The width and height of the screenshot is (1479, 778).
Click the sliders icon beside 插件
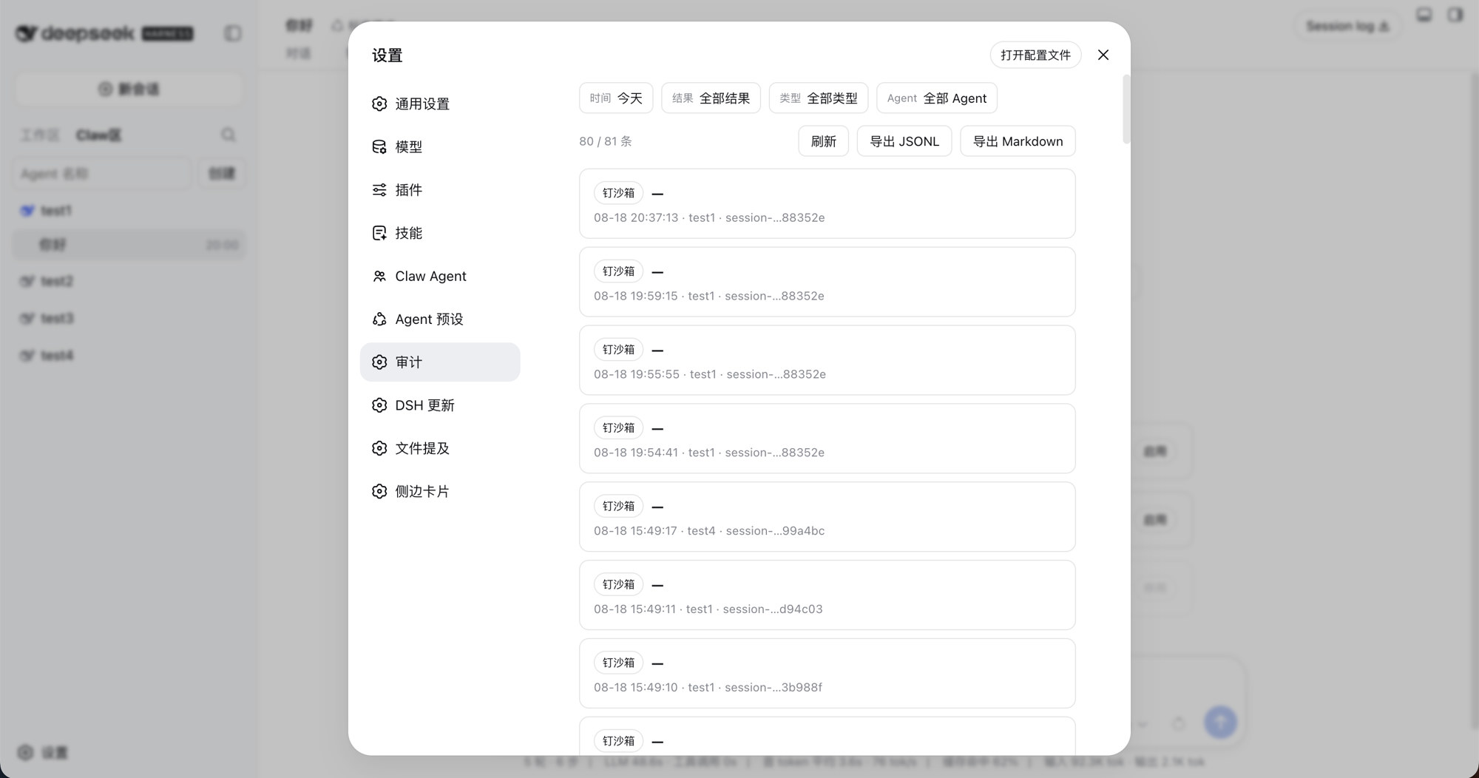click(x=379, y=190)
